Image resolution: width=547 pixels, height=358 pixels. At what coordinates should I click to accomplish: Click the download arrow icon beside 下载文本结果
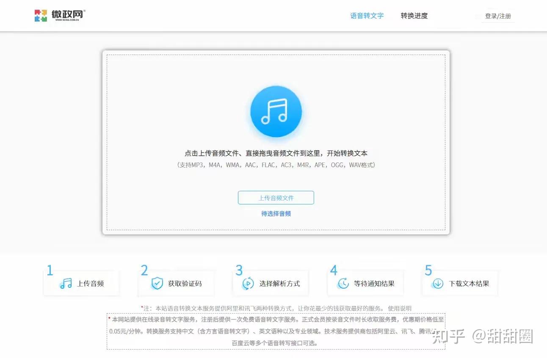click(x=438, y=284)
